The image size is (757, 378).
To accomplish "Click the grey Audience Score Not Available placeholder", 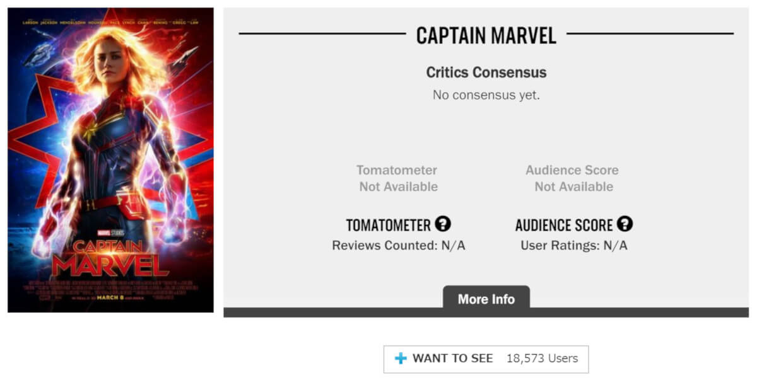I will click(x=573, y=178).
